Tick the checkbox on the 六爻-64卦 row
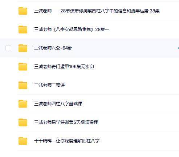This screenshot has width=179, height=157. click(x=8, y=48)
